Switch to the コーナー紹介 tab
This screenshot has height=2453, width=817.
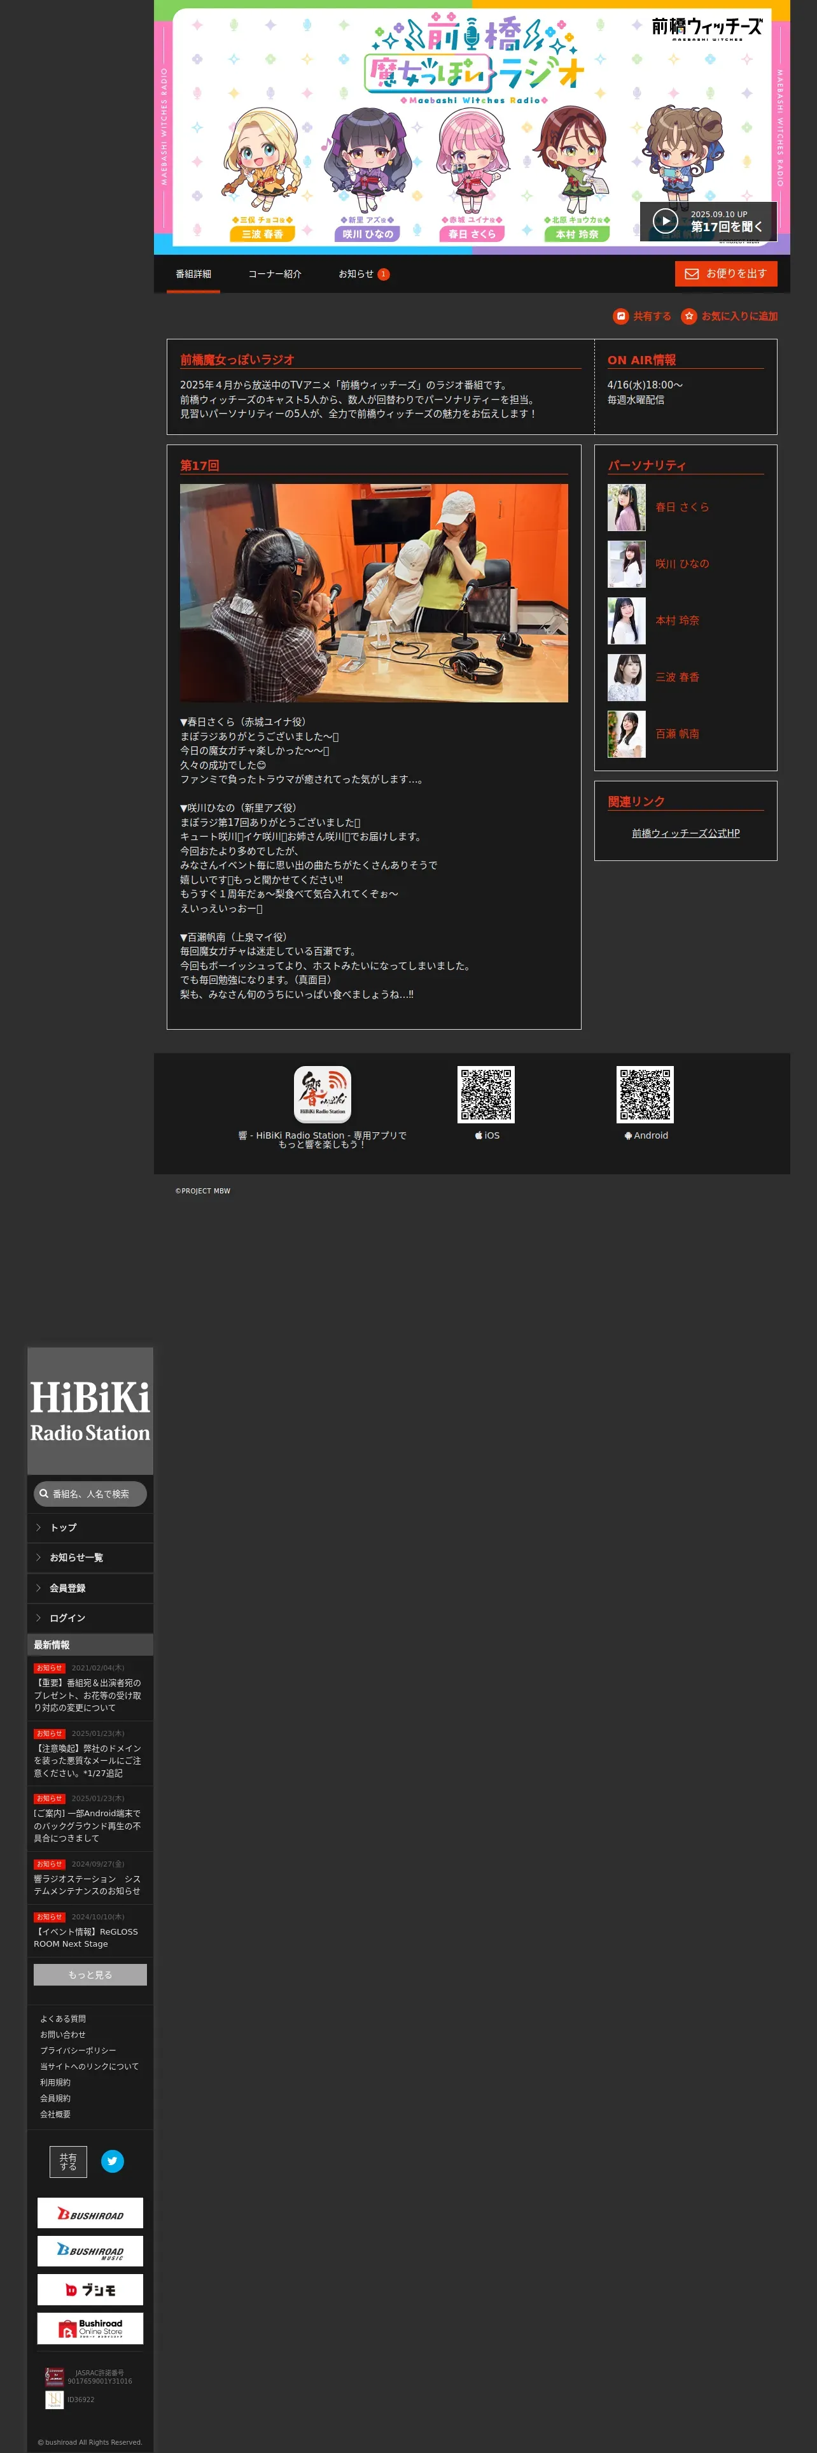pyautogui.click(x=275, y=274)
